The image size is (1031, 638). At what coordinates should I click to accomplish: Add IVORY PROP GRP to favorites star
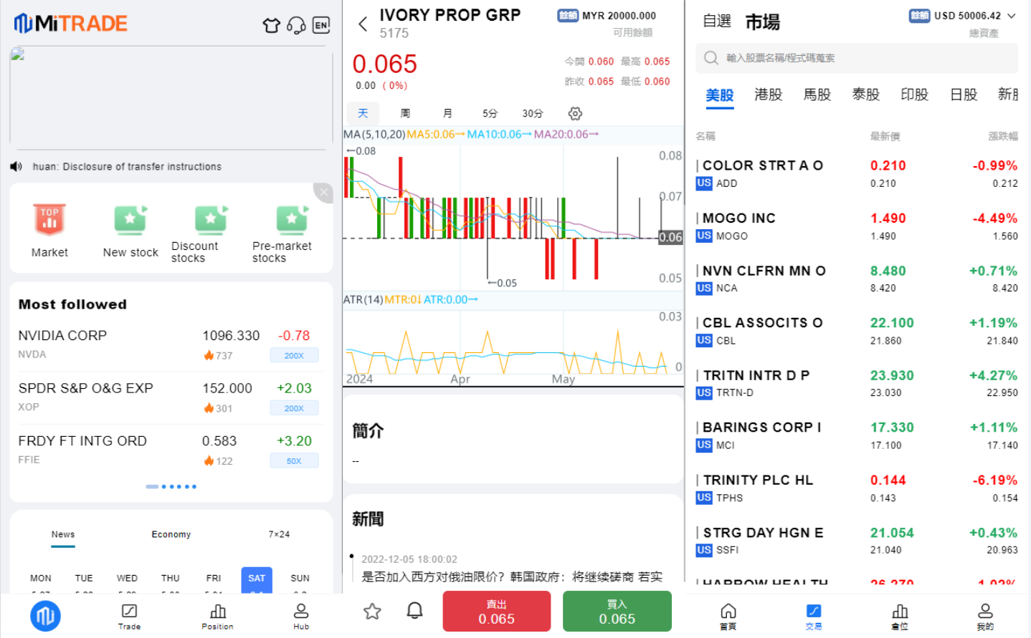point(372,612)
